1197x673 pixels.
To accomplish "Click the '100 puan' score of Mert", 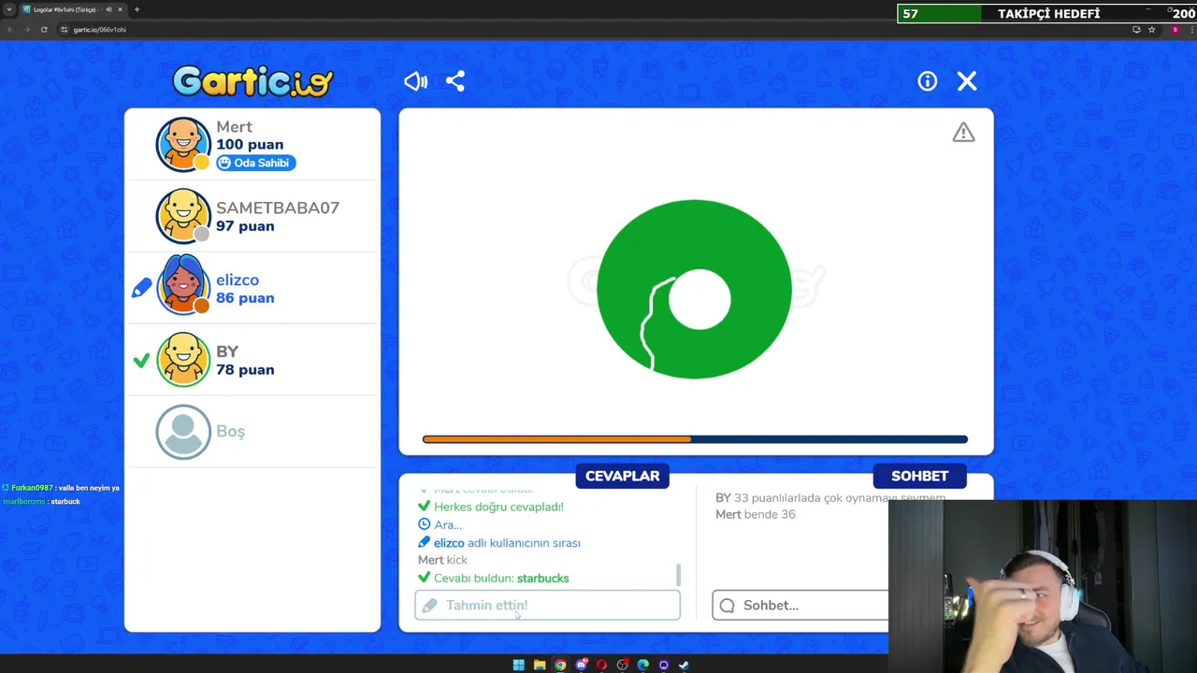I will coord(250,144).
